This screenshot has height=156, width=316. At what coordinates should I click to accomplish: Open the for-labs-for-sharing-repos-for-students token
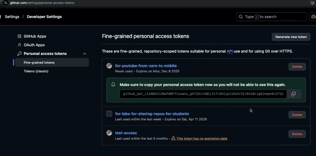(152, 114)
